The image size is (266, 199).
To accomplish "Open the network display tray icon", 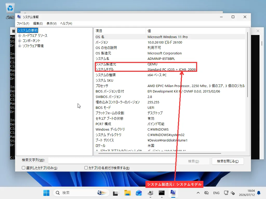I will coord(226,193).
